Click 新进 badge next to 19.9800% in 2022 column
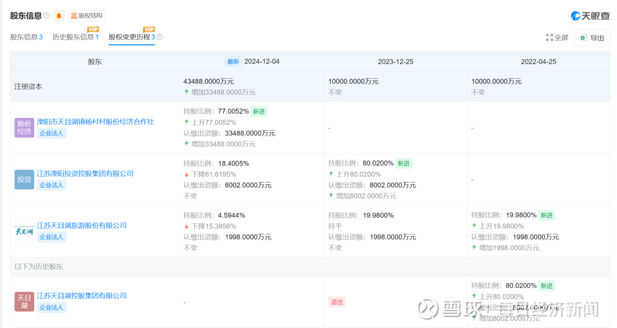 [547, 215]
